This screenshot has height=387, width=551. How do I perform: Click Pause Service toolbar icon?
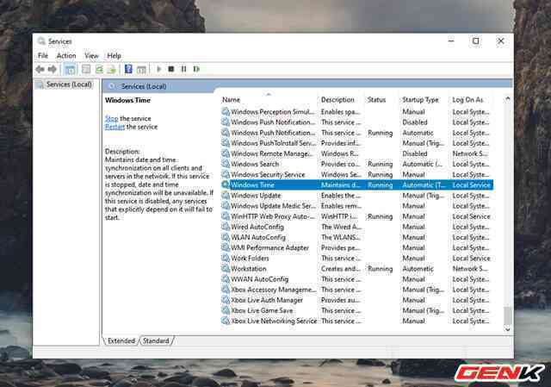[x=183, y=69]
